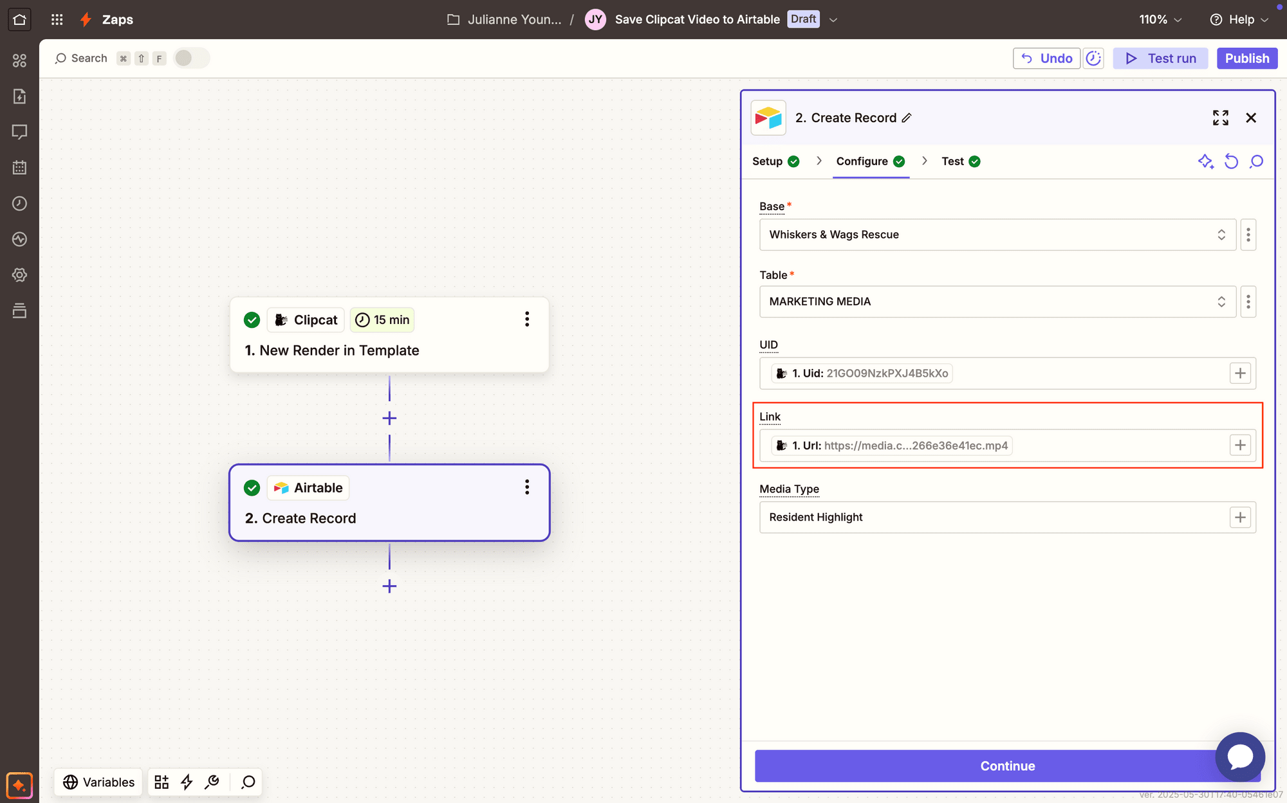Open the chat support bubble
Viewport: 1287px width, 803px height.
(x=1239, y=757)
